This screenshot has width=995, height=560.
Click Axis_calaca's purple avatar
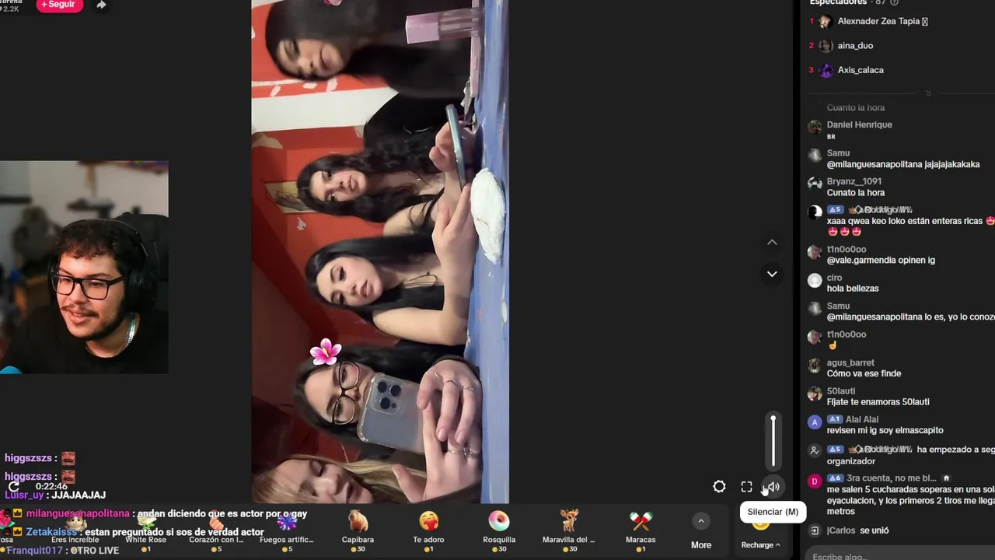pyautogui.click(x=826, y=70)
